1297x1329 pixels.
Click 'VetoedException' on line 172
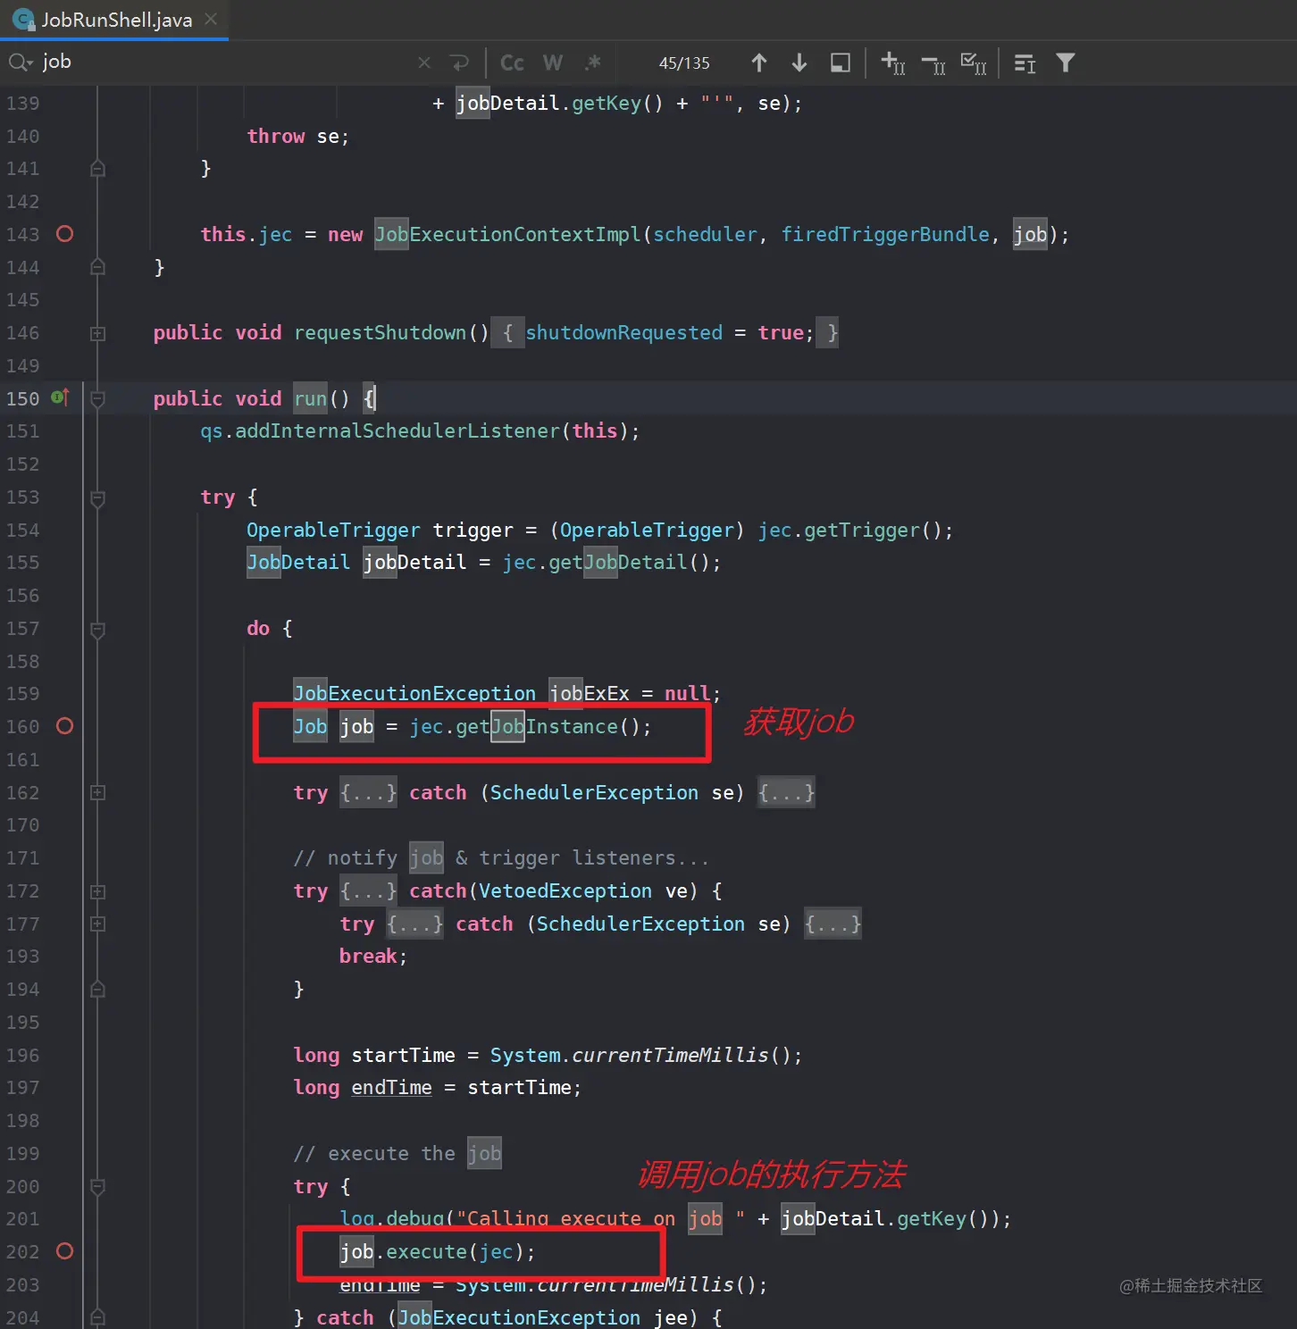pyautogui.click(x=565, y=891)
